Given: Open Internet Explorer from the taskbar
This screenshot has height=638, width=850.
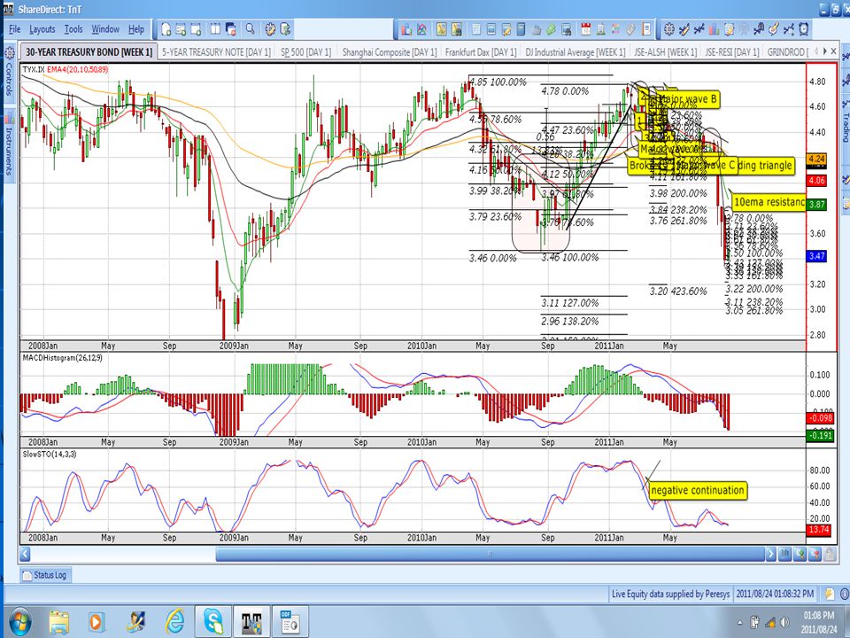Looking at the screenshot, I should pyautogui.click(x=175, y=620).
